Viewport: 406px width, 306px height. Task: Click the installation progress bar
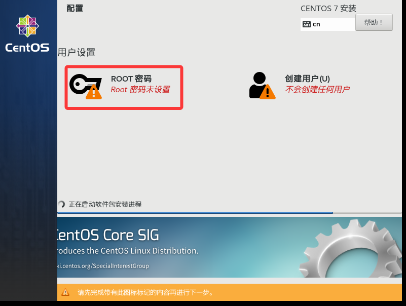pos(230,213)
